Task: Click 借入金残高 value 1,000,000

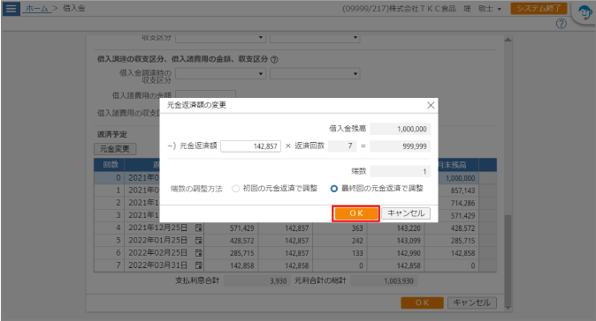Action: pyautogui.click(x=400, y=130)
